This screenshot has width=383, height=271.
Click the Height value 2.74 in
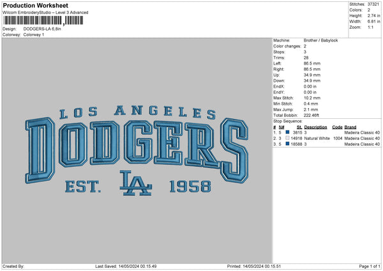(x=374, y=15)
